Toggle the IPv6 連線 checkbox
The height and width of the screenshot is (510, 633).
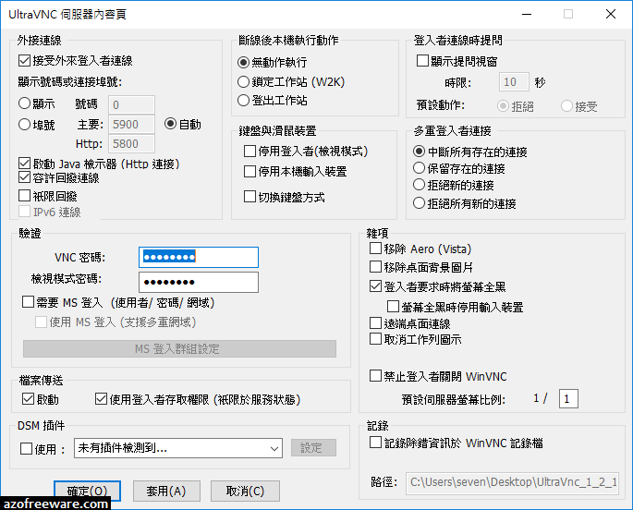(x=25, y=212)
